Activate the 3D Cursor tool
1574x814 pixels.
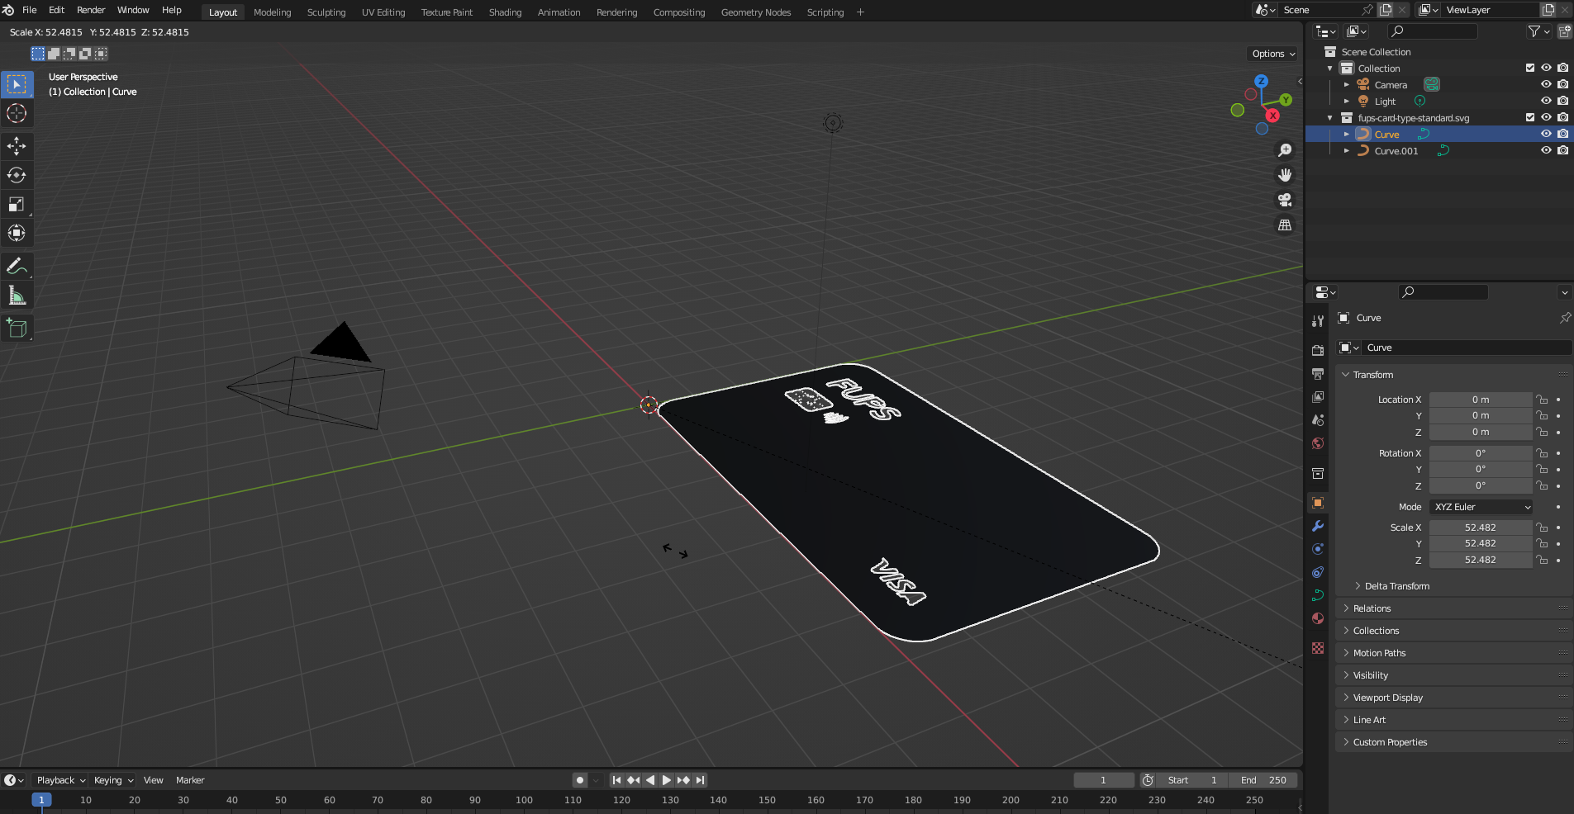(17, 113)
